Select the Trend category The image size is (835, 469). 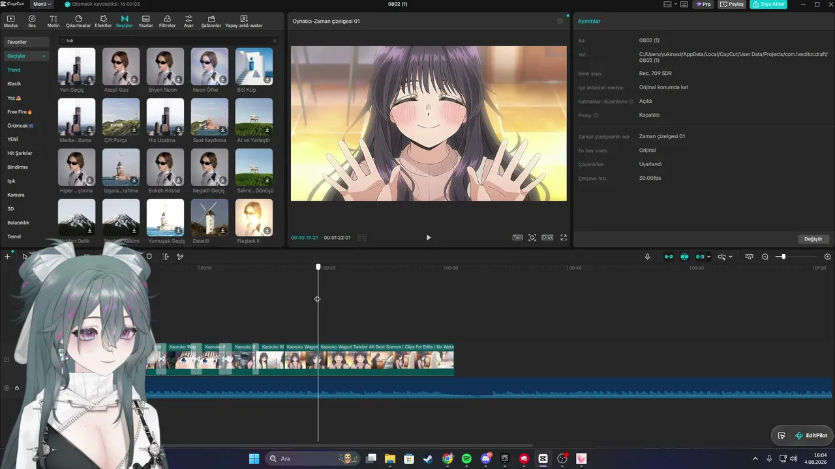pos(14,70)
